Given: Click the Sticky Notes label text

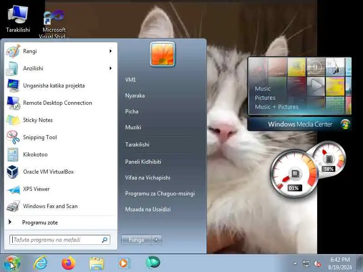Looking at the screenshot, I should (38, 120).
